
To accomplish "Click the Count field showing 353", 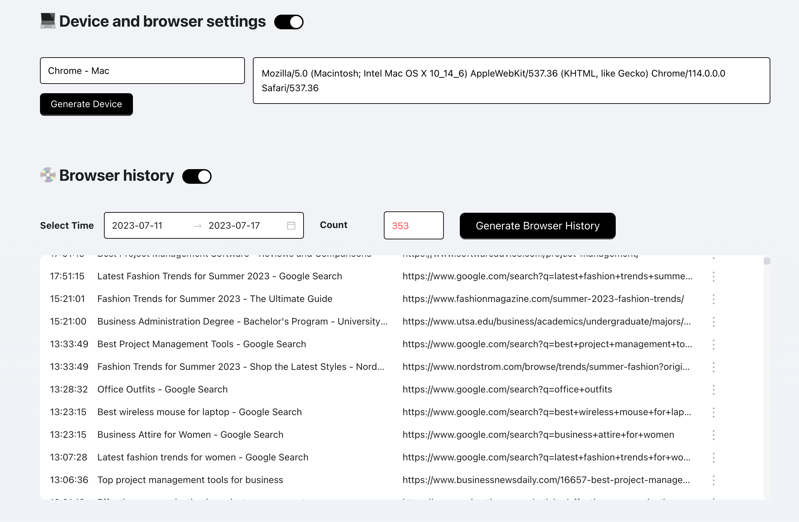I will click(413, 225).
